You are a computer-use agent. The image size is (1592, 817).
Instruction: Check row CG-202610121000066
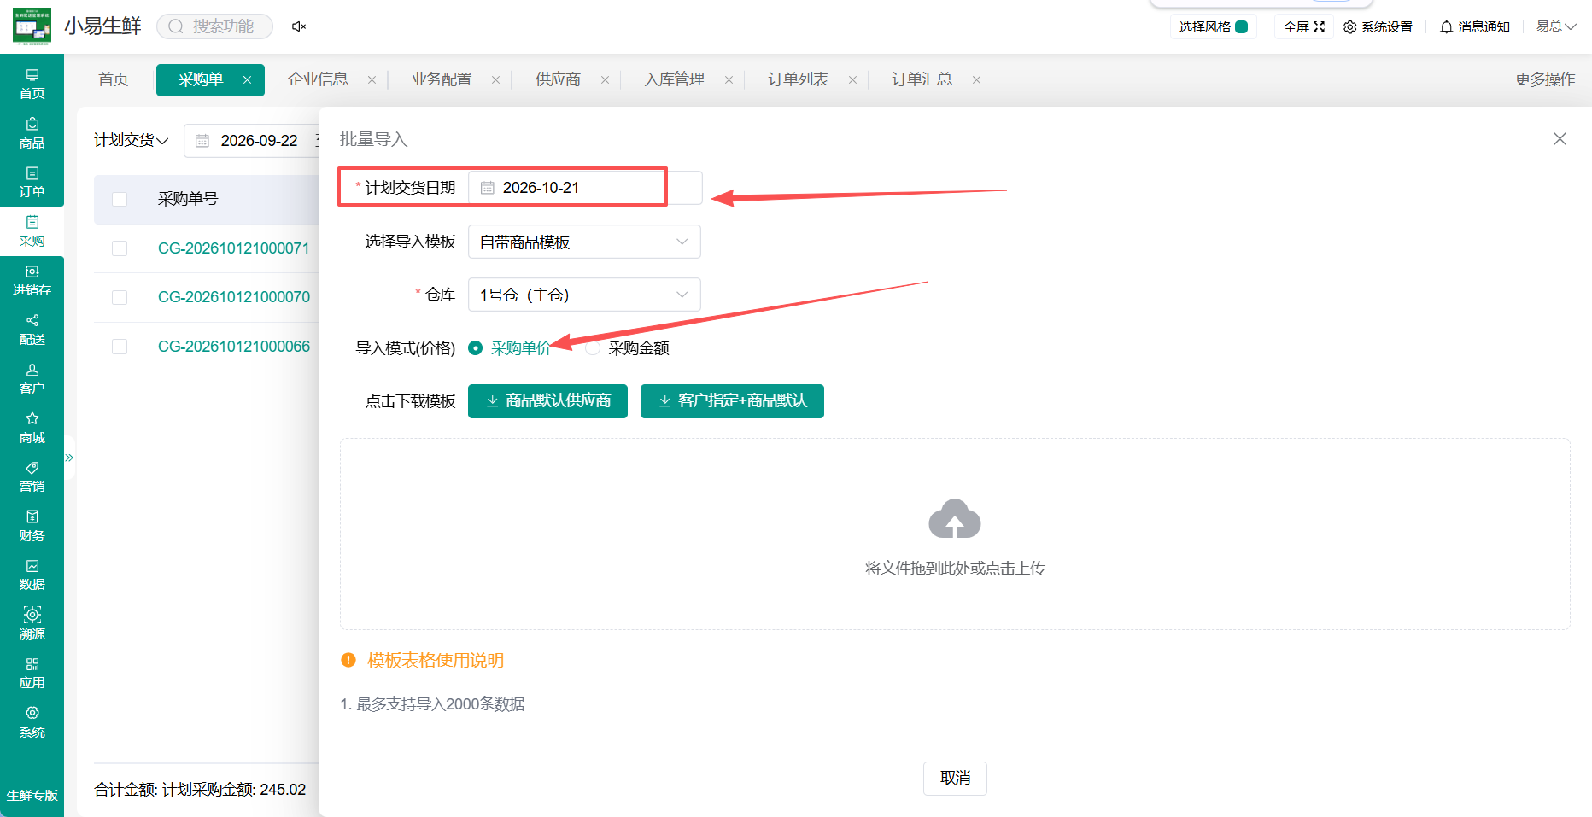tap(120, 347)
